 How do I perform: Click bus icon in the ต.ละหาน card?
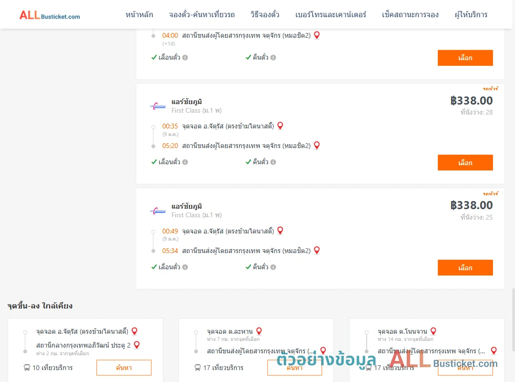click(x=198, y=368)
